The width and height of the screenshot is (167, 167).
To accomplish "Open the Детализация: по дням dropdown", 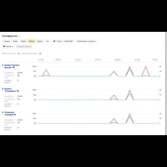I will (x=86, y=41).
